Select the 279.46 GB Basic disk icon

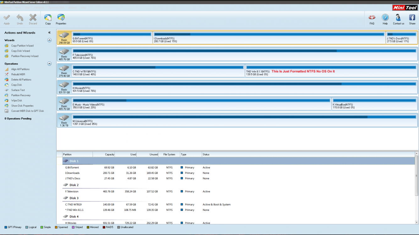pos(64,71)
